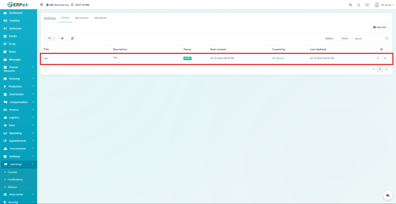The image size is (396, 204).
Task: Toggle column visibility eye button
Action: tap(62, 39)
